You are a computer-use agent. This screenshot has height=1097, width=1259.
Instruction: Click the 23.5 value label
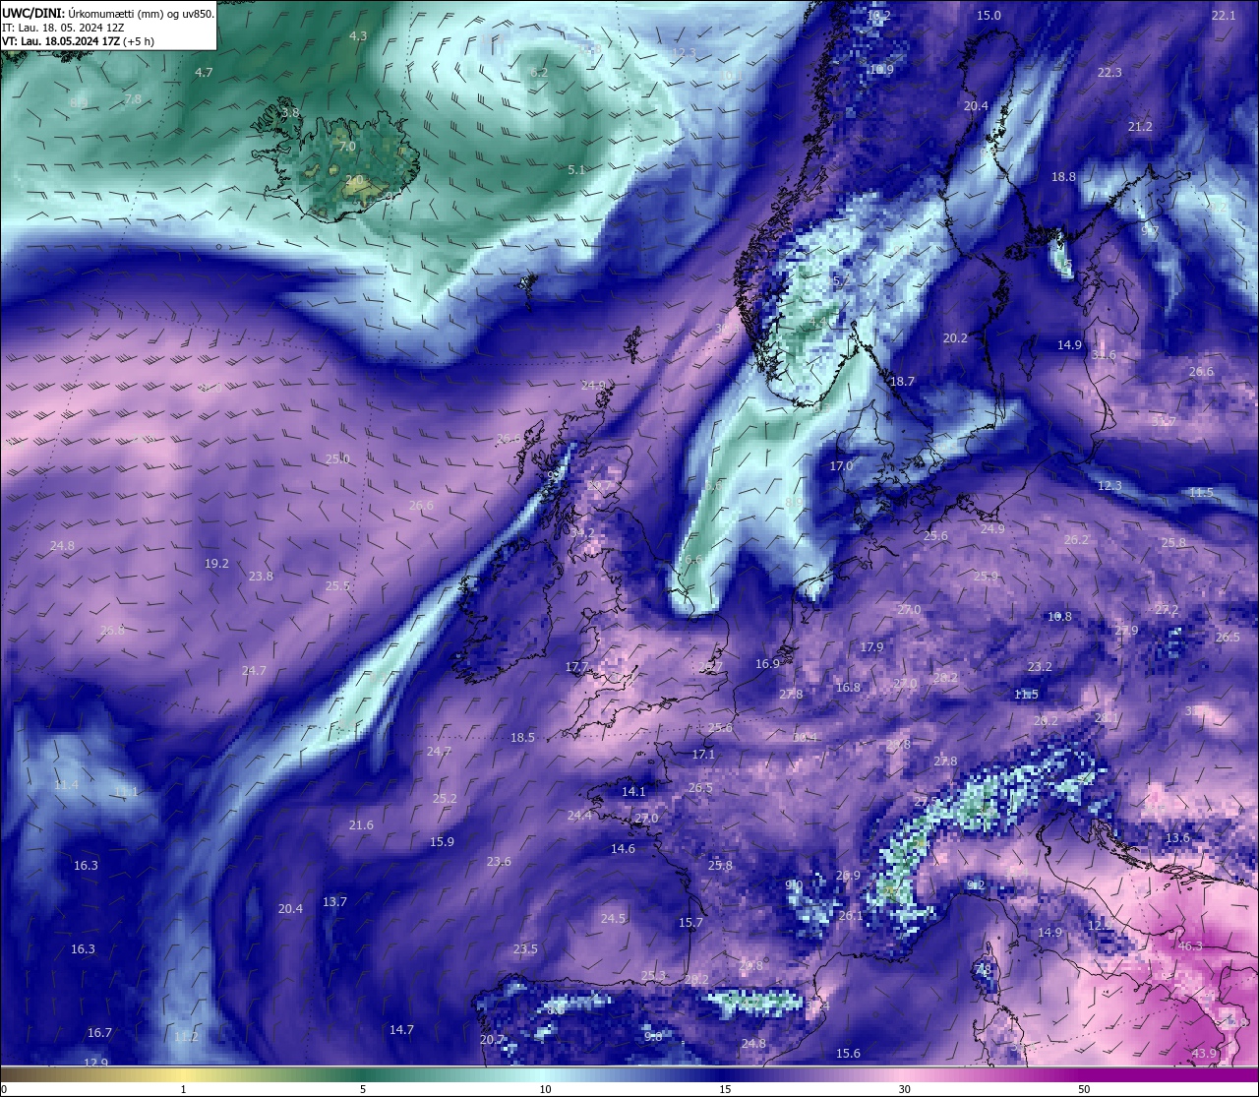pos(525,949)
